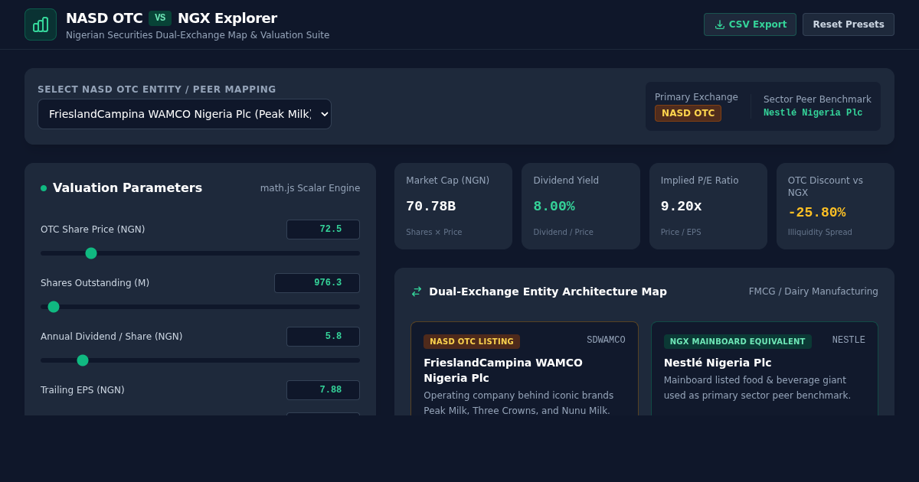This screenshot has height=482, width=919.
Task: Click the swap arrows icon beside Dual-Exchange heading
Action: tap(417, 291)
